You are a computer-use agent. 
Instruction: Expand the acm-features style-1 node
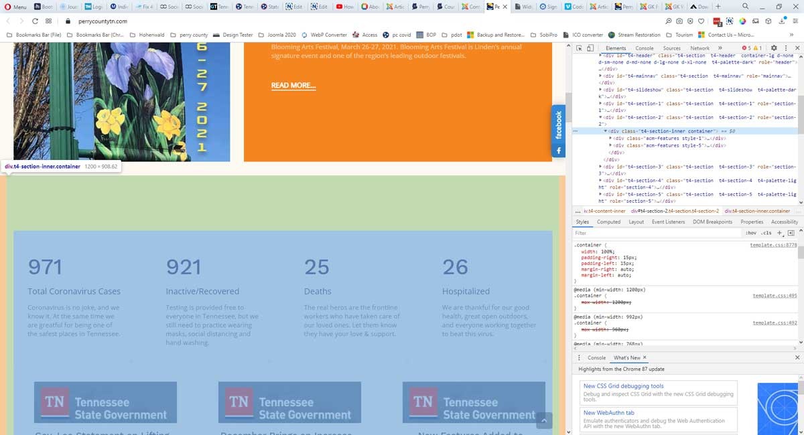pos(611,138)
